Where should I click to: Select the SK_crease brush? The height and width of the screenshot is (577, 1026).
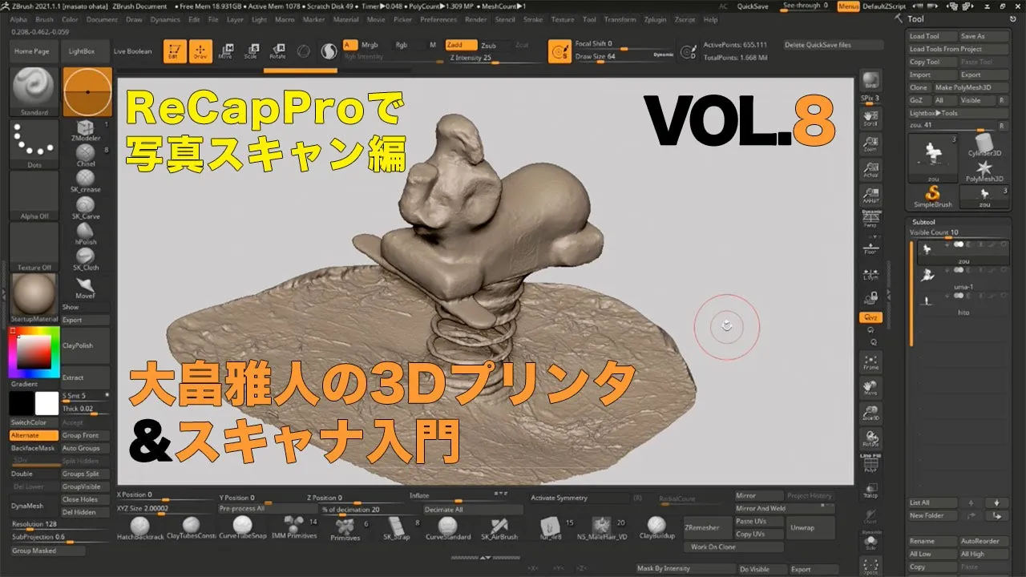point(86,182)
